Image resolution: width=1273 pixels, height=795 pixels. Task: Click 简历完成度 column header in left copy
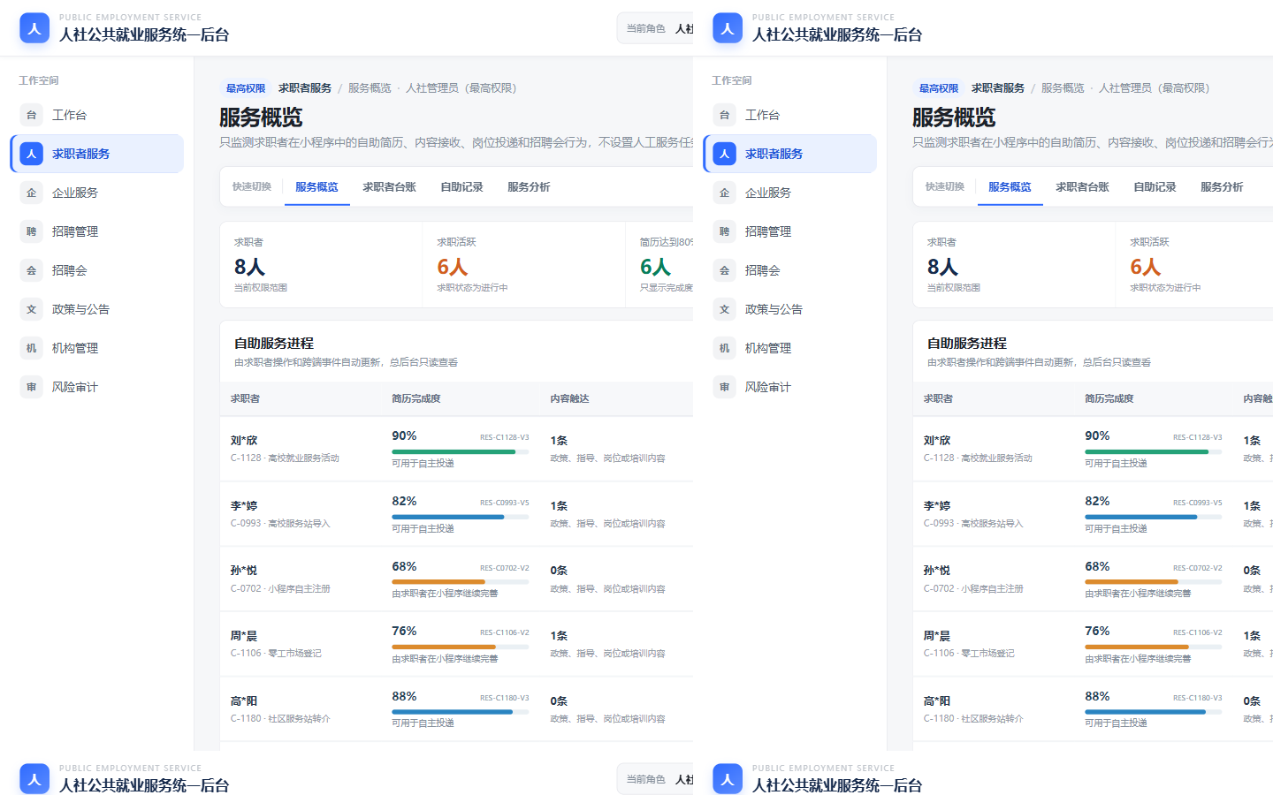point(416,399)
